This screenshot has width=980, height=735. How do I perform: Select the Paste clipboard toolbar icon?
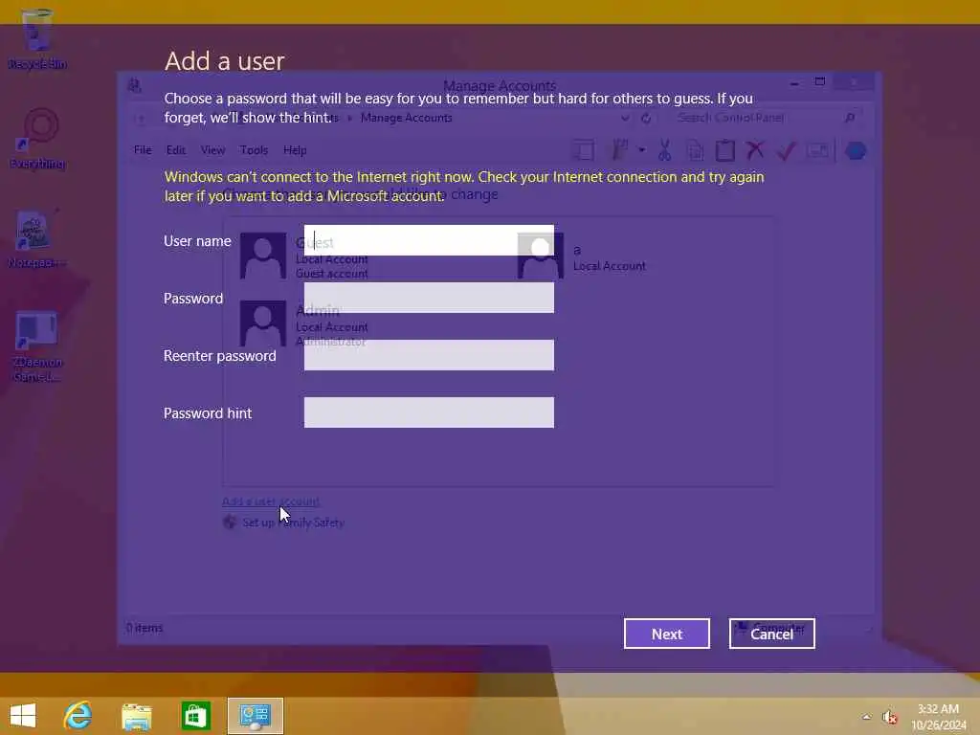(725, 150)
